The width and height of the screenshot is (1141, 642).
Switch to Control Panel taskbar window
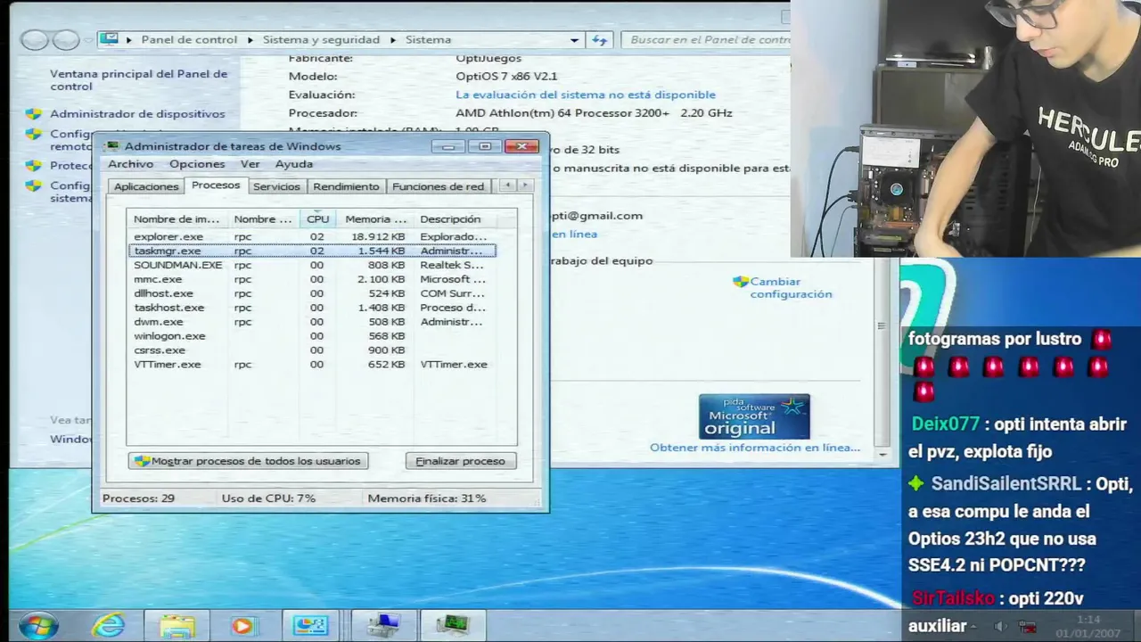(310, 626)
